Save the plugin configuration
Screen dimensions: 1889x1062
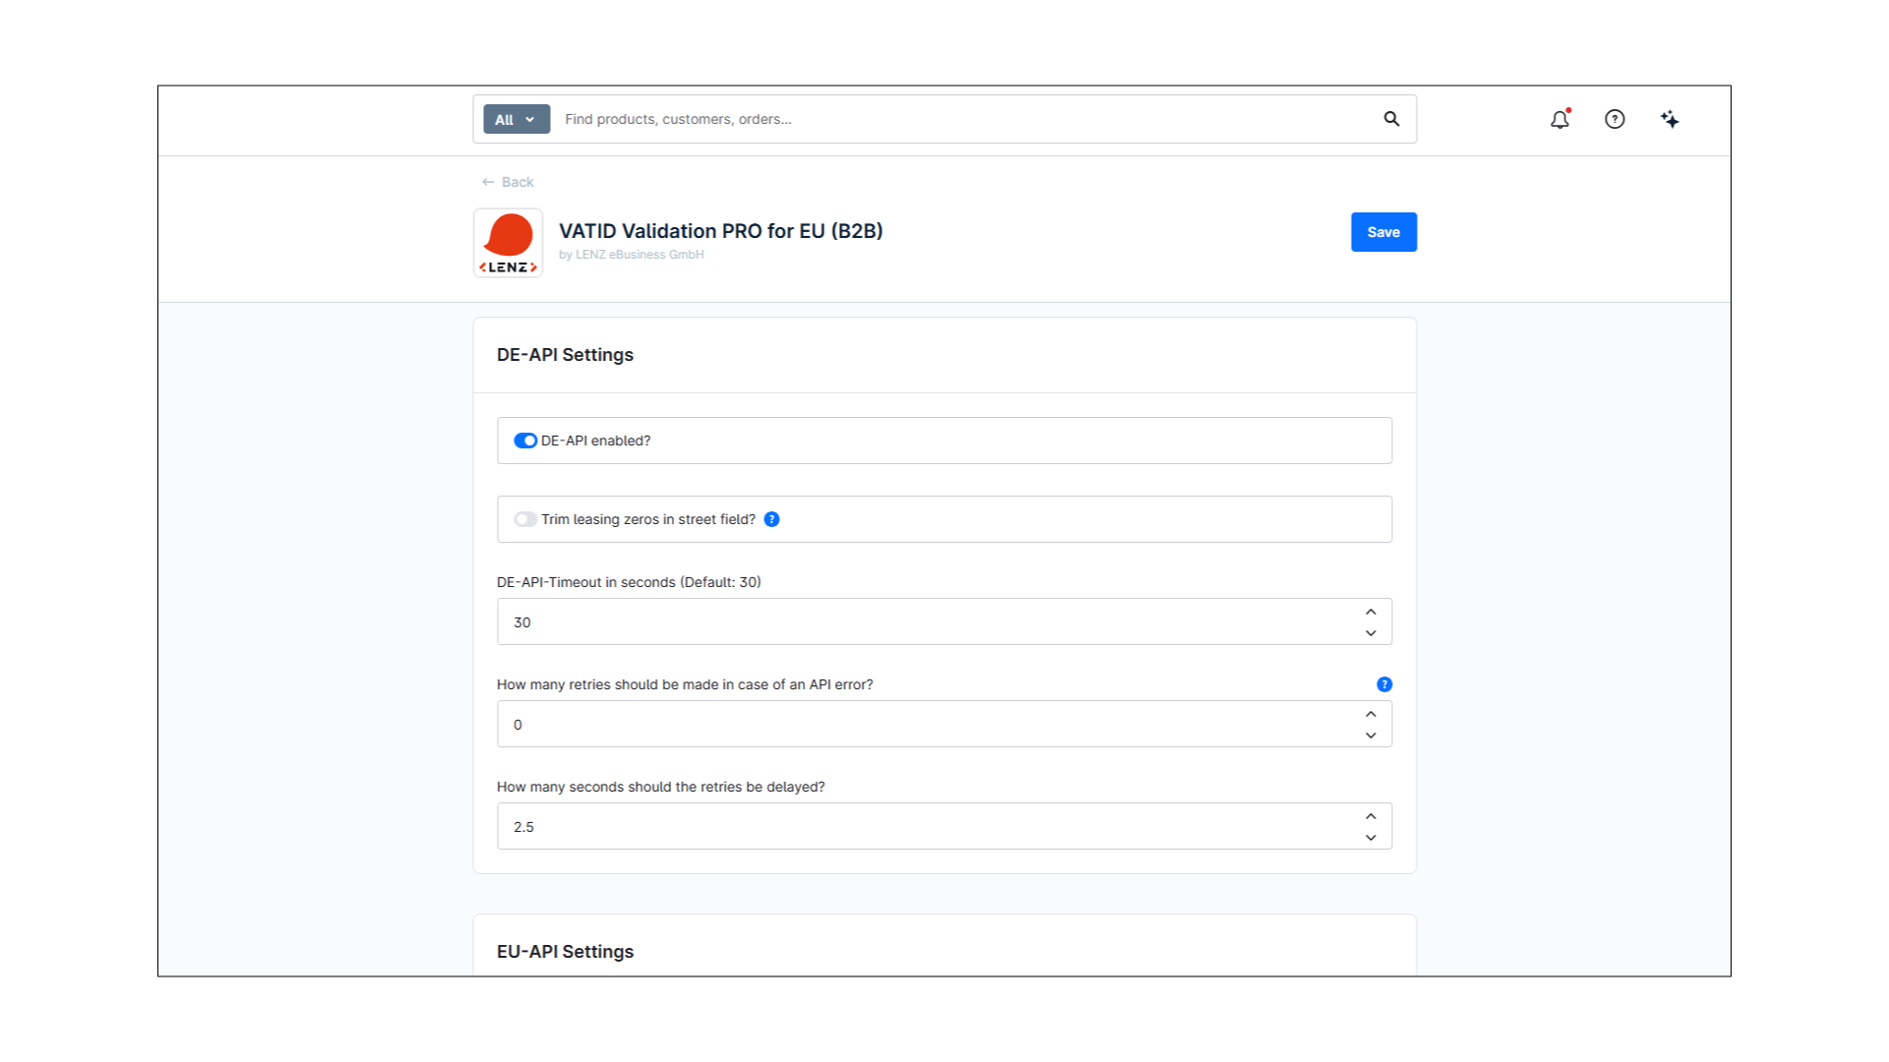1383,232
